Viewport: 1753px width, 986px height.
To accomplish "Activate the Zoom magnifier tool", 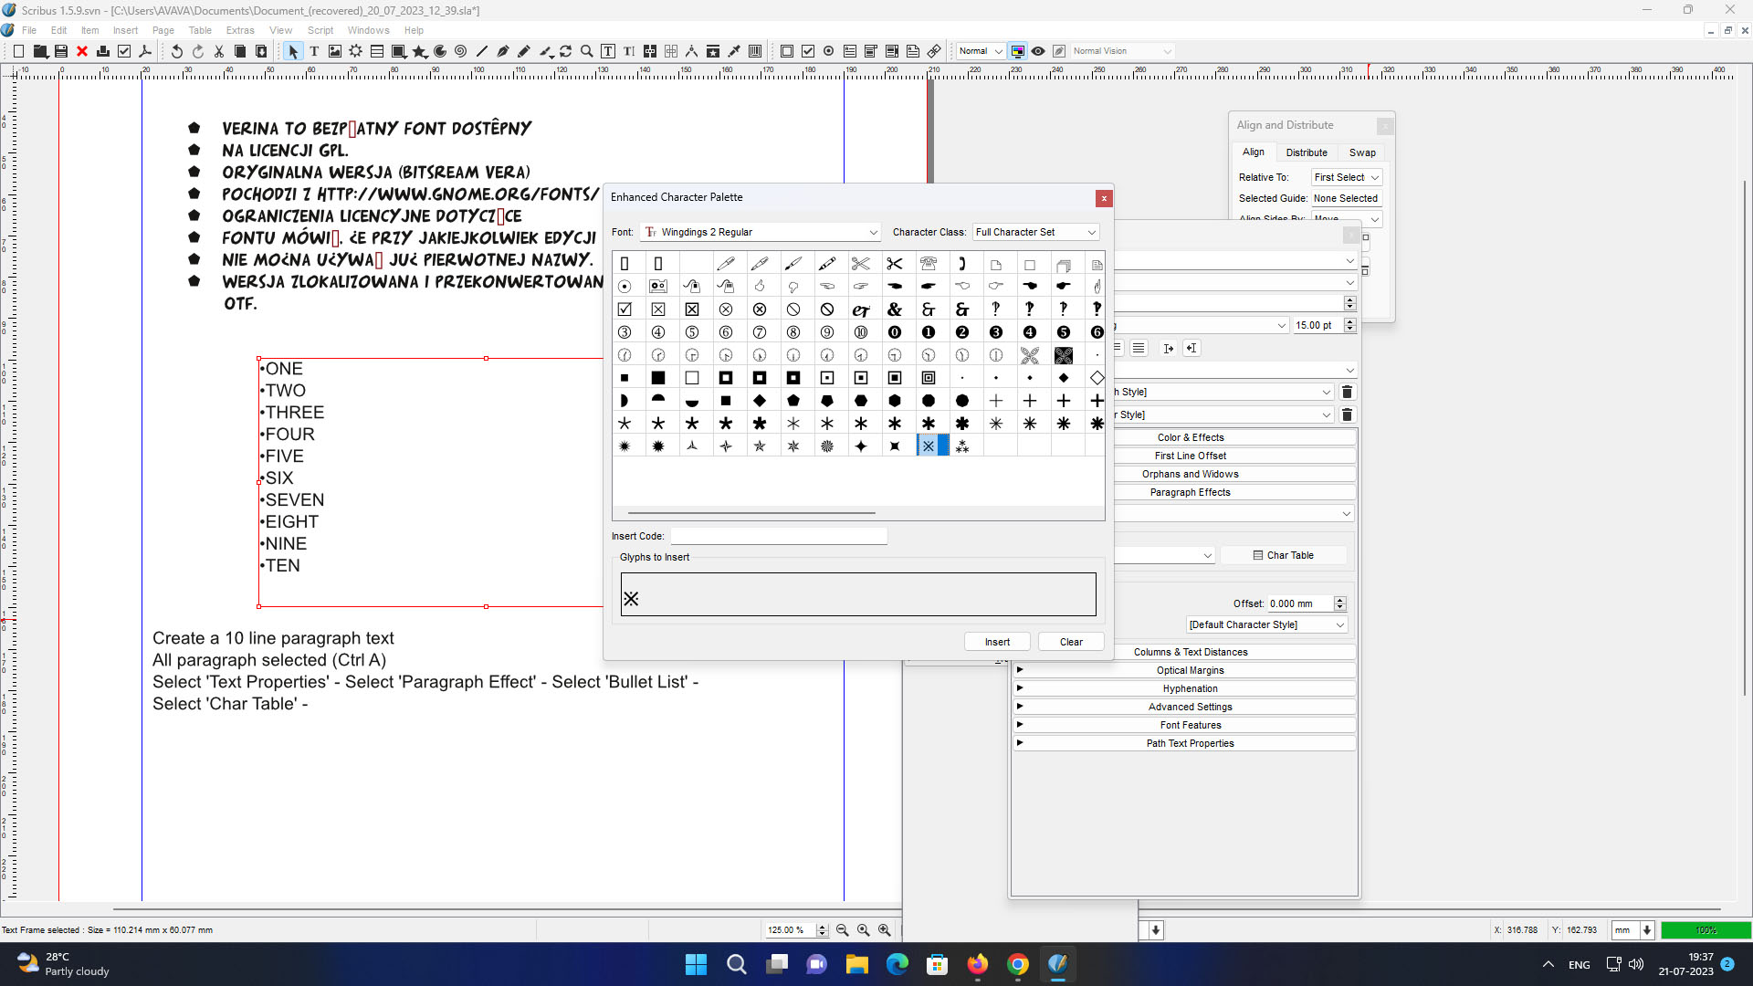I will 587,52.
